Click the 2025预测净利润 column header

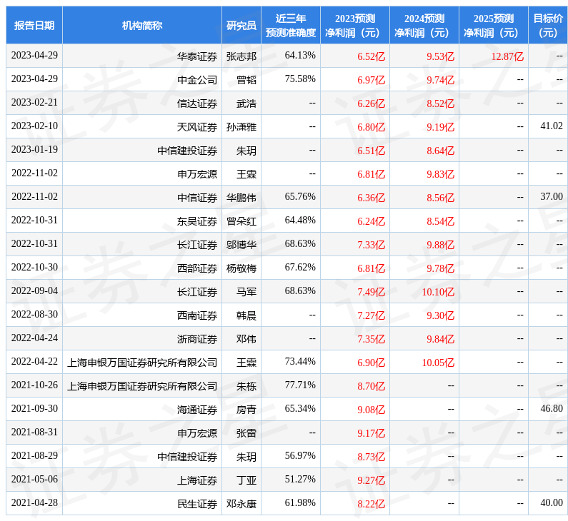[x=494, y=25]
